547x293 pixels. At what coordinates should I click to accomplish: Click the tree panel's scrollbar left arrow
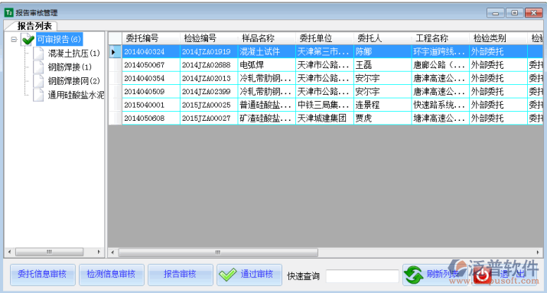pyautogui.click(x=9, y=252)
